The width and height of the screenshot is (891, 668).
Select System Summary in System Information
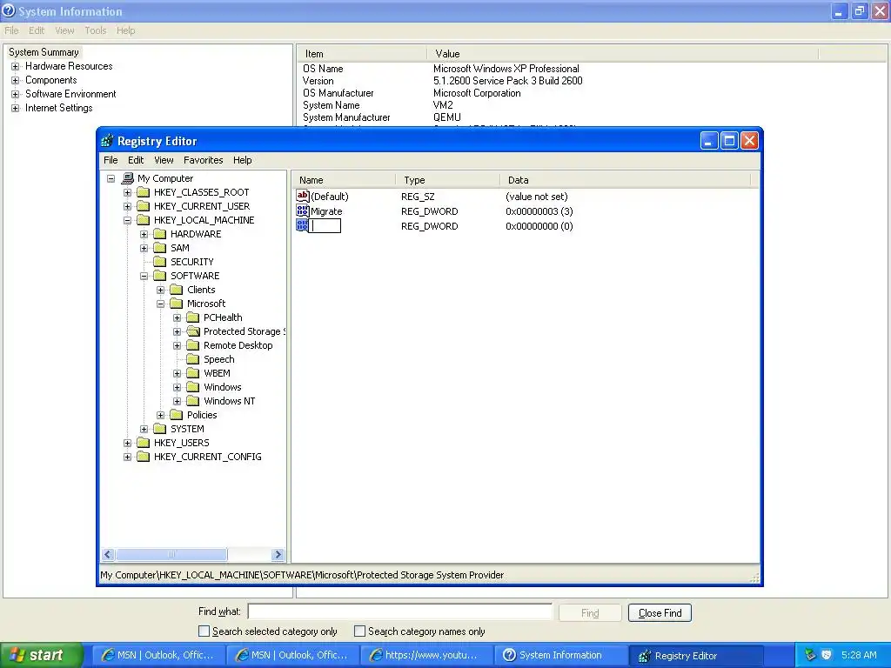(44, 52)
